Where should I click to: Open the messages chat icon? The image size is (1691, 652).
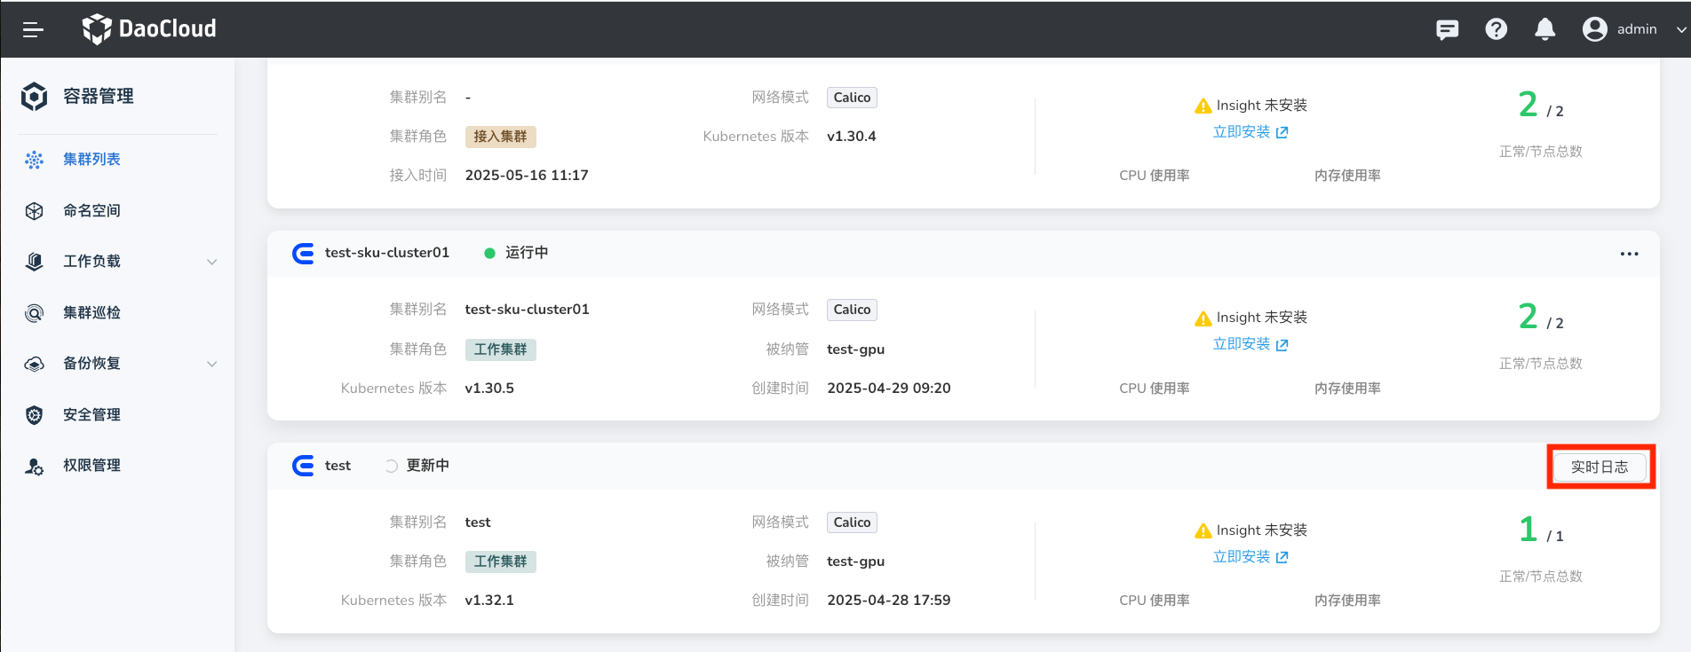pos(1447,29)
